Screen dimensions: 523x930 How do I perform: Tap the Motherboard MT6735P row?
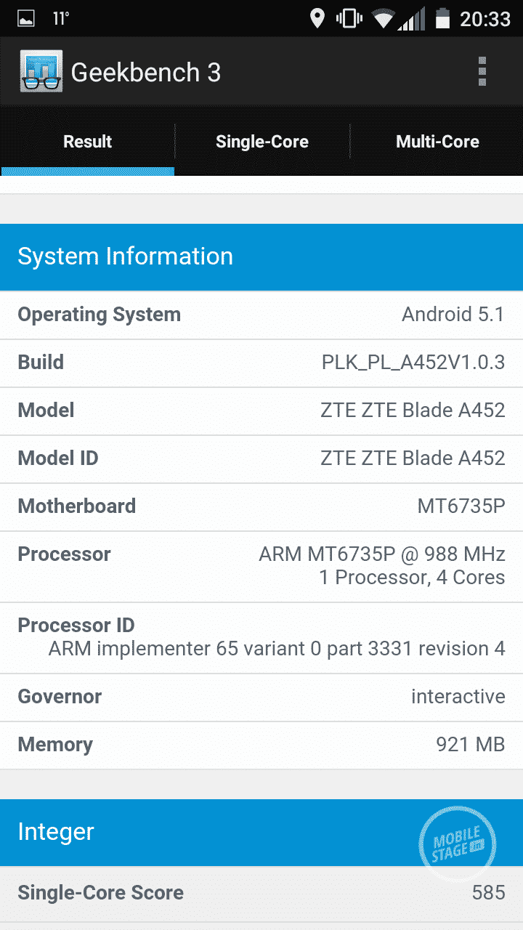tap(261, 506)
